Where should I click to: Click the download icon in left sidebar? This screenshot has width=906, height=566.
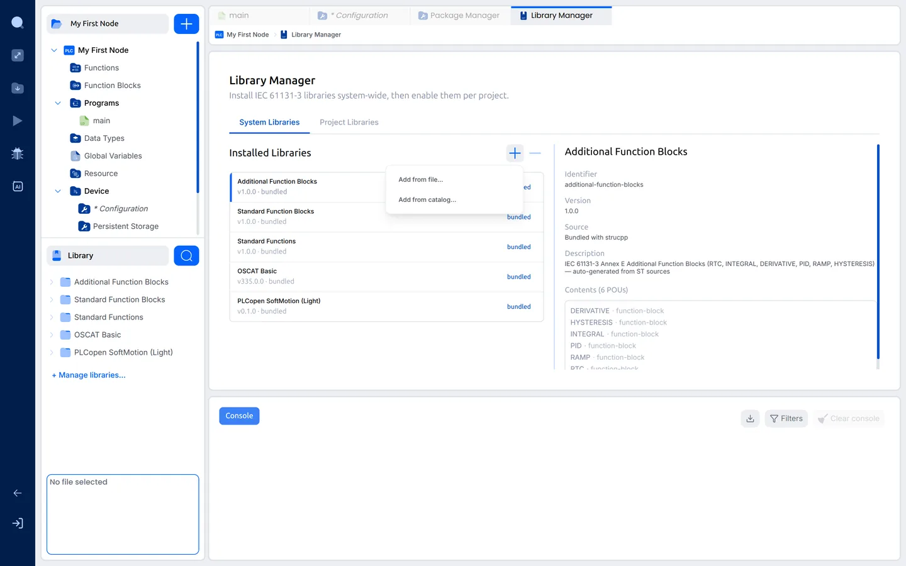(x=18, y=88)
